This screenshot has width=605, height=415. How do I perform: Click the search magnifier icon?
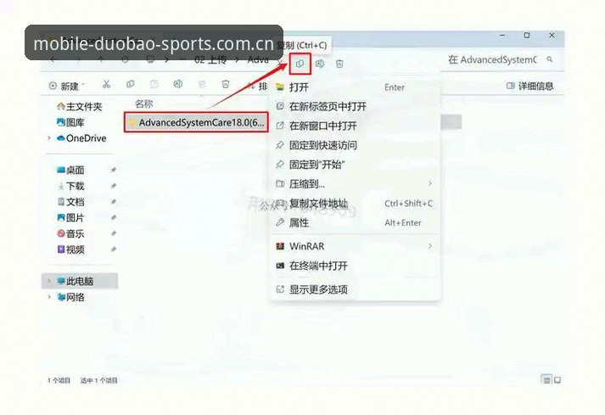click(x=550, y=59)
